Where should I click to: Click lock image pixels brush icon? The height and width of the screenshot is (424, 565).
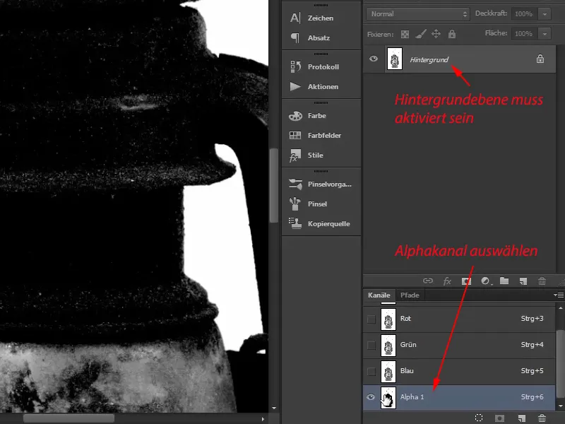click(420, 34)
